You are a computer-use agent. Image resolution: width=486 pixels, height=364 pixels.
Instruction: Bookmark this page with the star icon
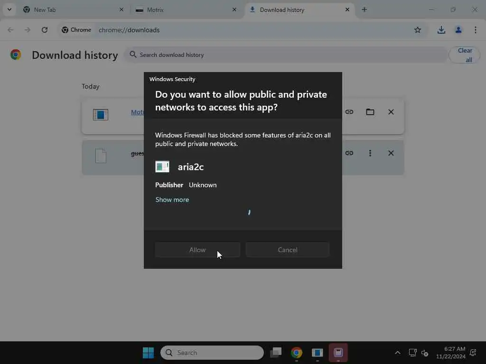[418, 30]
